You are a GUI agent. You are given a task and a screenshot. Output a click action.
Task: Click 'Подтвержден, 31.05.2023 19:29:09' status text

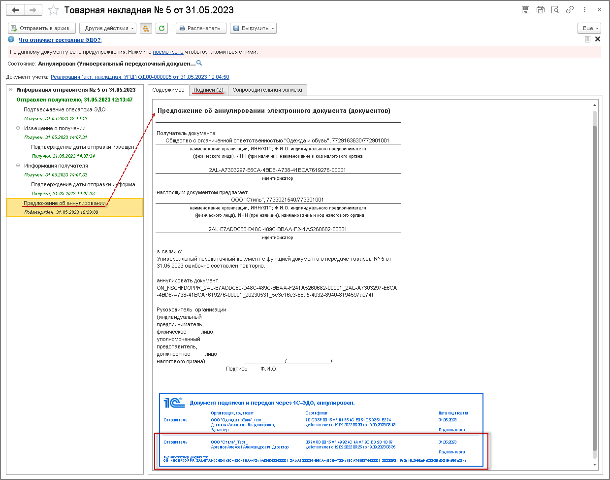point(61,212)
